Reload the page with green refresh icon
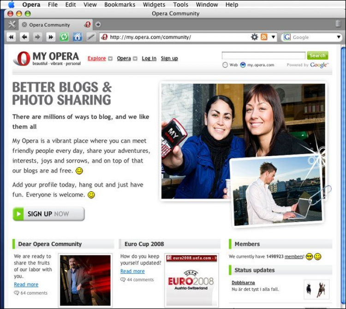 click(64, 37)
